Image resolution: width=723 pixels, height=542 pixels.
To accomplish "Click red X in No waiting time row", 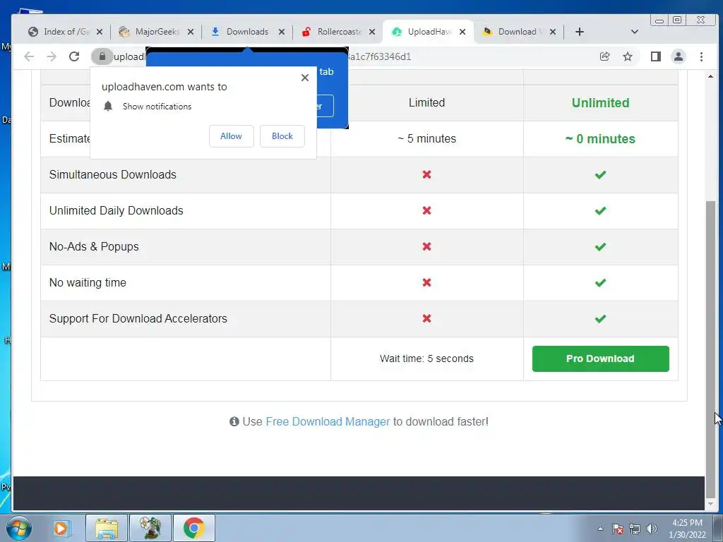I will pyautogui.click(x=426, y=282).
